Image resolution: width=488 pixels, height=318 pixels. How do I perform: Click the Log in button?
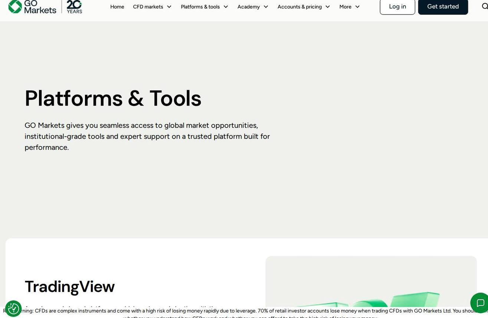[397, 7]
